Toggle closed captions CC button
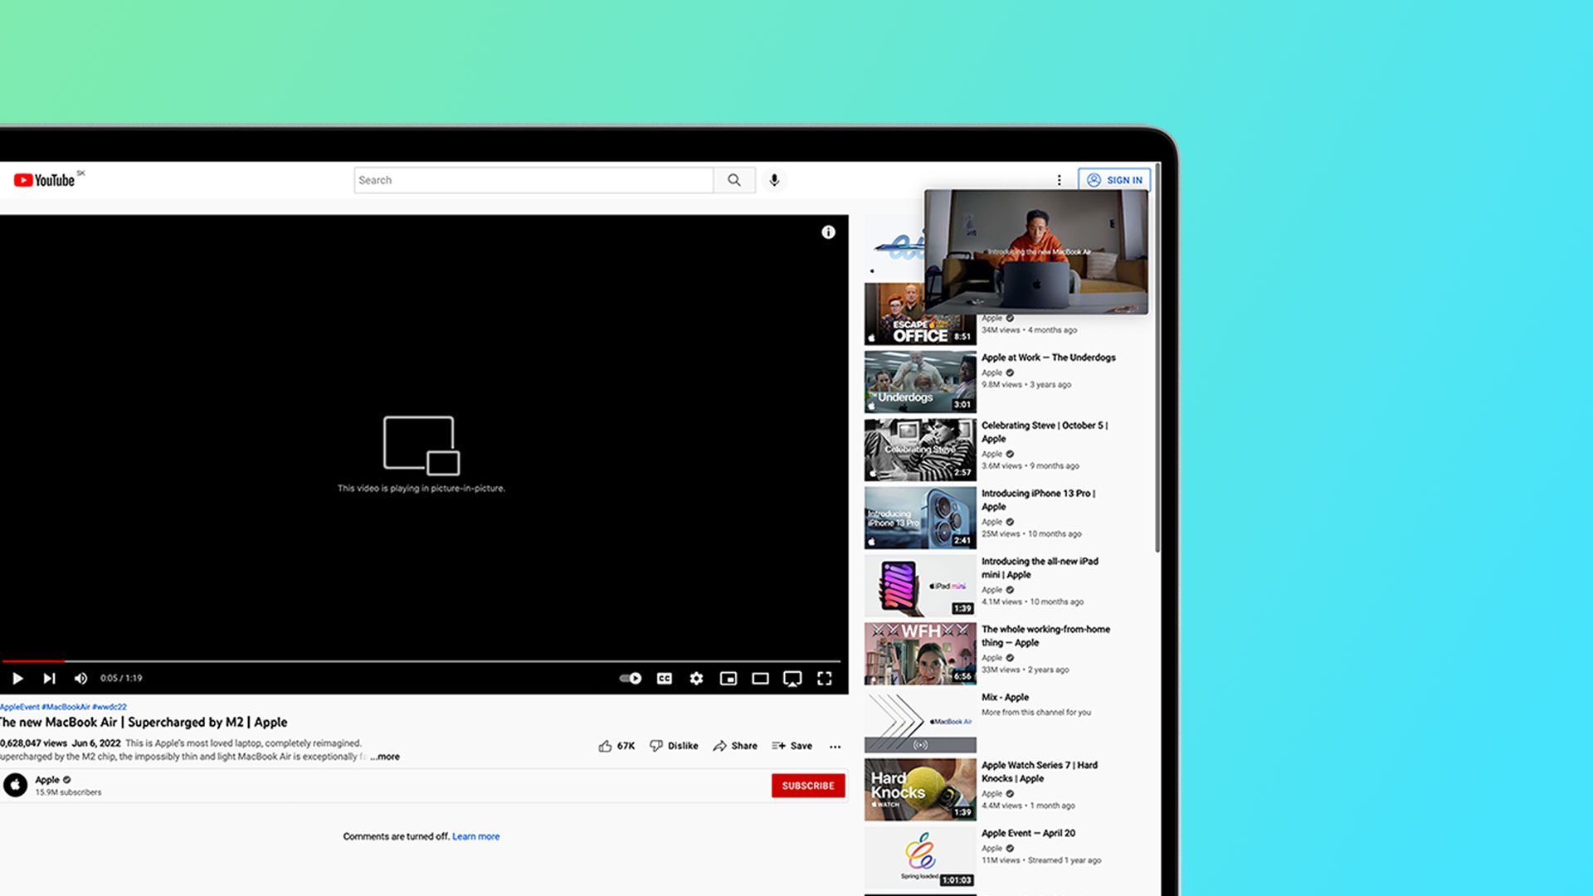This screenshot has height=896, width=1593. point(665,679)
